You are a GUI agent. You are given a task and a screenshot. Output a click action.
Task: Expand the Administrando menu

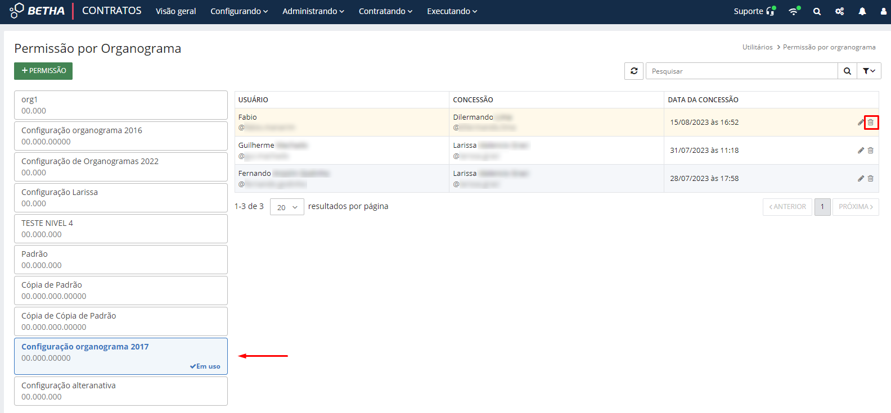click(x=313, y=11)
